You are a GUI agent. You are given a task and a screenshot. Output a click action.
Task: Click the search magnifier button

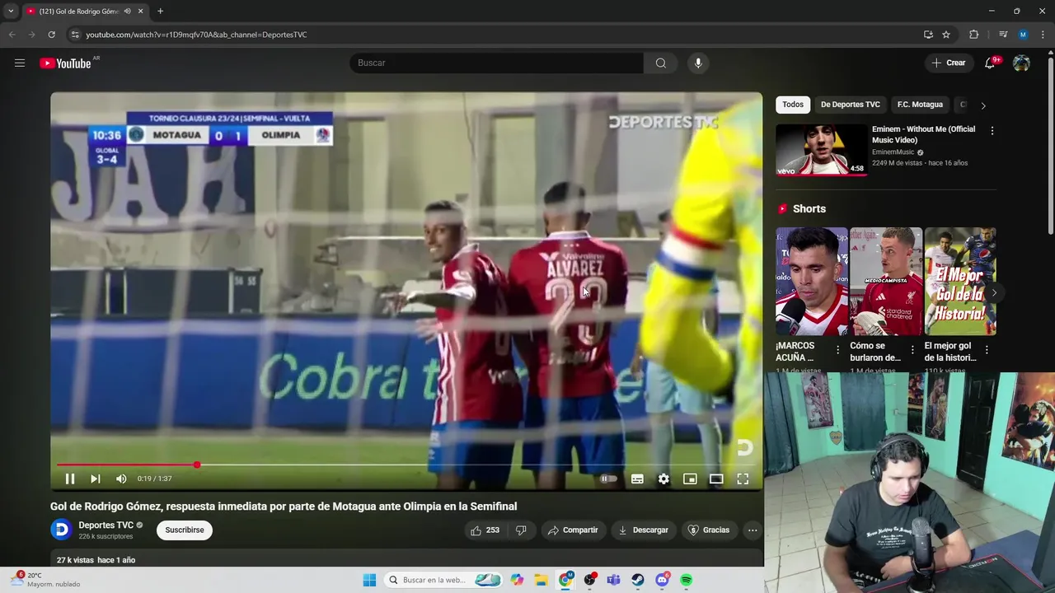pyautogui.click(x=661, y=63)
